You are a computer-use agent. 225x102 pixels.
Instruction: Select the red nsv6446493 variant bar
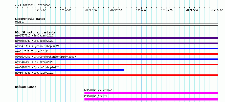tap(116, 65)
